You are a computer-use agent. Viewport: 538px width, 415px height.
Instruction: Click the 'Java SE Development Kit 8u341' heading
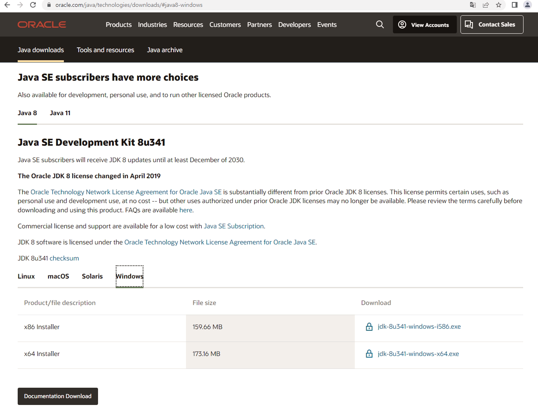pyautogui.click(x=91, y=142)
